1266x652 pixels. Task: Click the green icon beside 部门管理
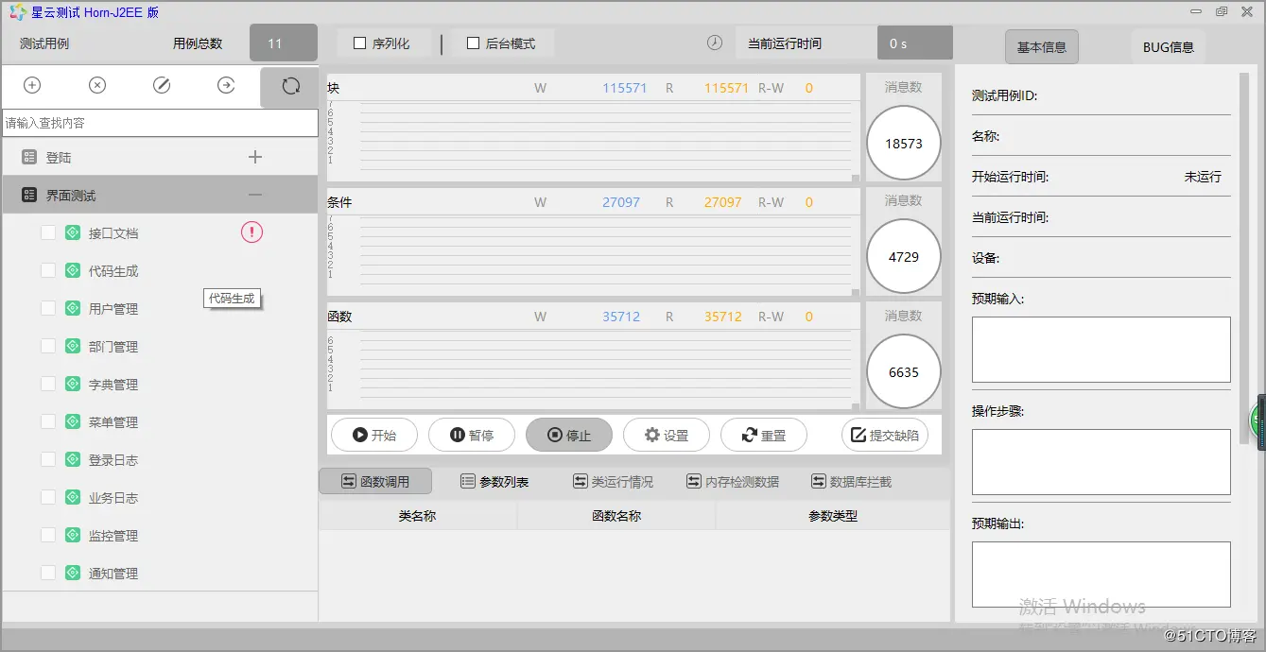[73, 346]
